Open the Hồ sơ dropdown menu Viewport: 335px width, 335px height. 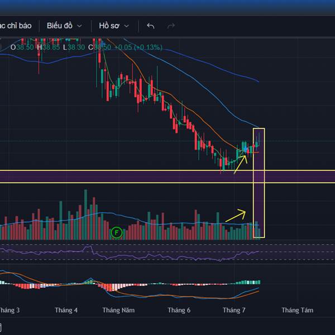114,26
